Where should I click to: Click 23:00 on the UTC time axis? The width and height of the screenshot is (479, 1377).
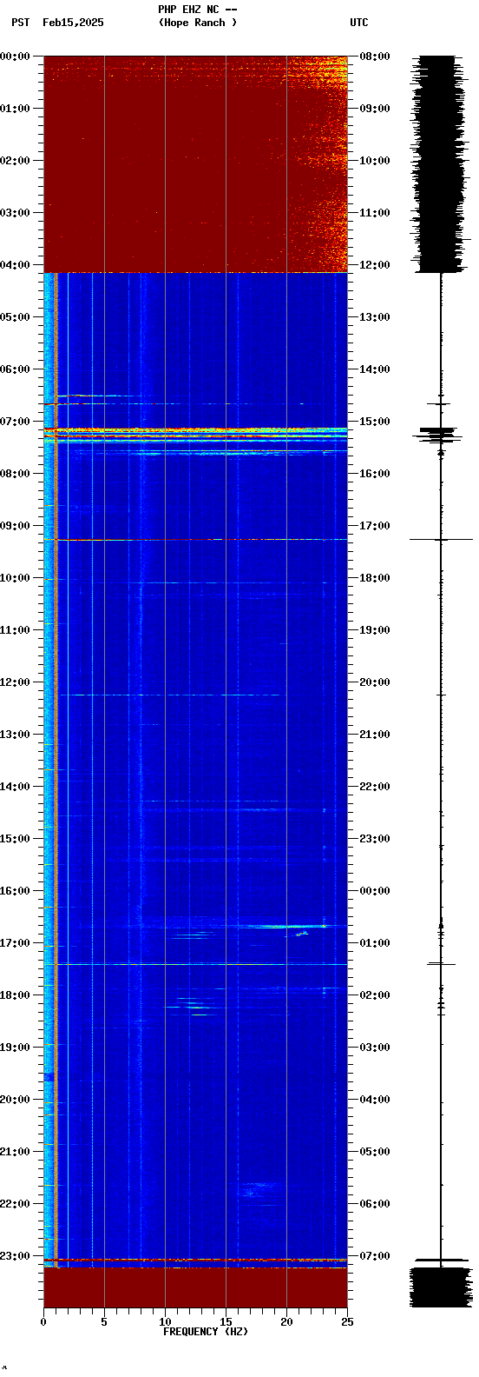[x=375, y=838]
